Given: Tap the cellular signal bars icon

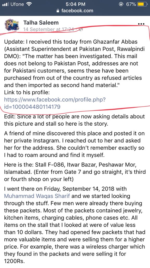Looking at the screenshot, I should pos(6,4).
